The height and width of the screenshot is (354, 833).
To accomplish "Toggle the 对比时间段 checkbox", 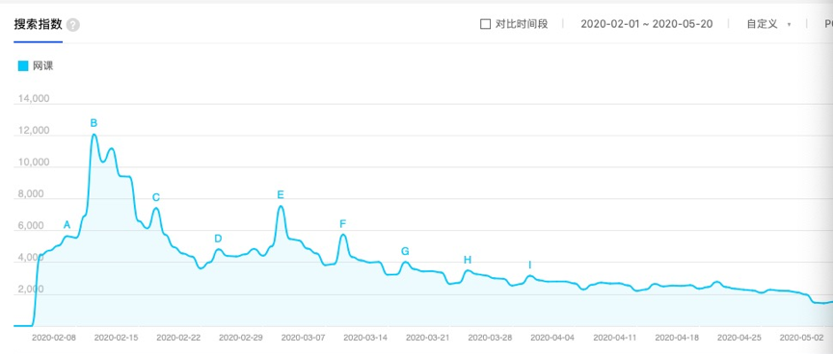I will (485, 24).
